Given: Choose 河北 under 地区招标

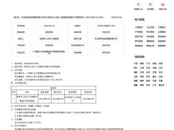Looking at the screenshot, I should click(x=161, y=72).
